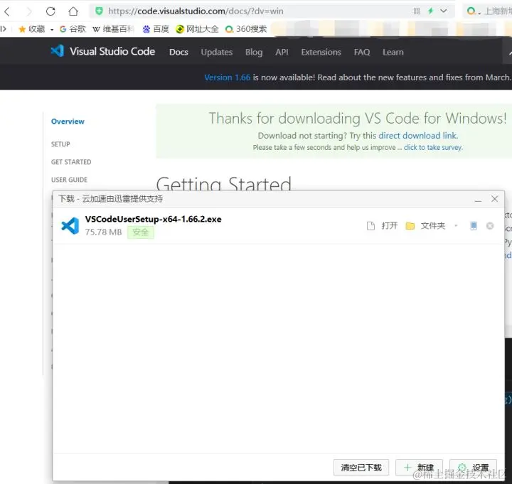The width and height of the screenshot is (512, 484).
Task: Click the take survey link
Action: 433,148
